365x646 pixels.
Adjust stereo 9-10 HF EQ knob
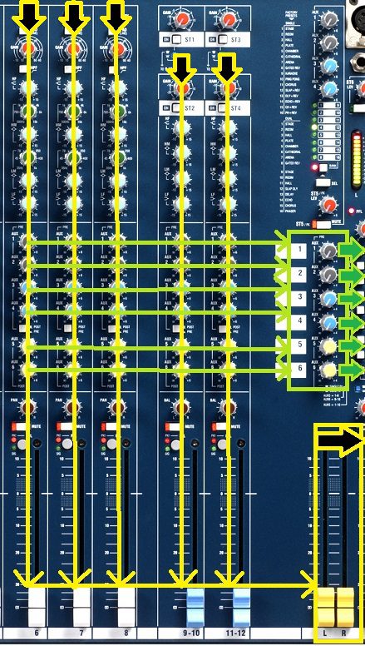(x=182, y=128)
